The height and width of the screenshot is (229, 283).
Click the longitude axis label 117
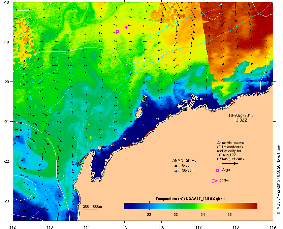point(199,227)
